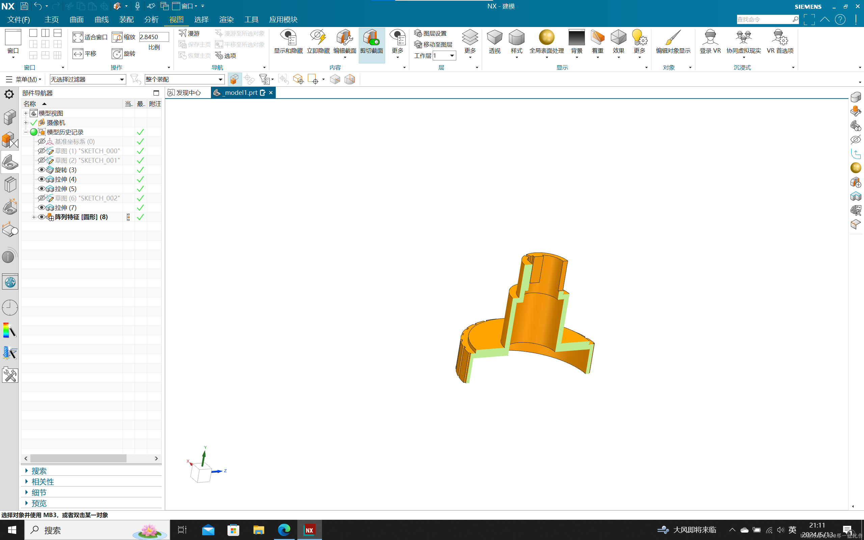Toggle visibility of 拉伸 (4) feature
Screen dimensions: 864x540
pyautogui.click(x=42, y=179)
